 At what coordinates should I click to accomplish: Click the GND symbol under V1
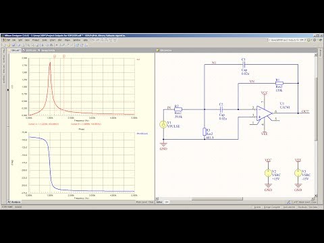163,146
